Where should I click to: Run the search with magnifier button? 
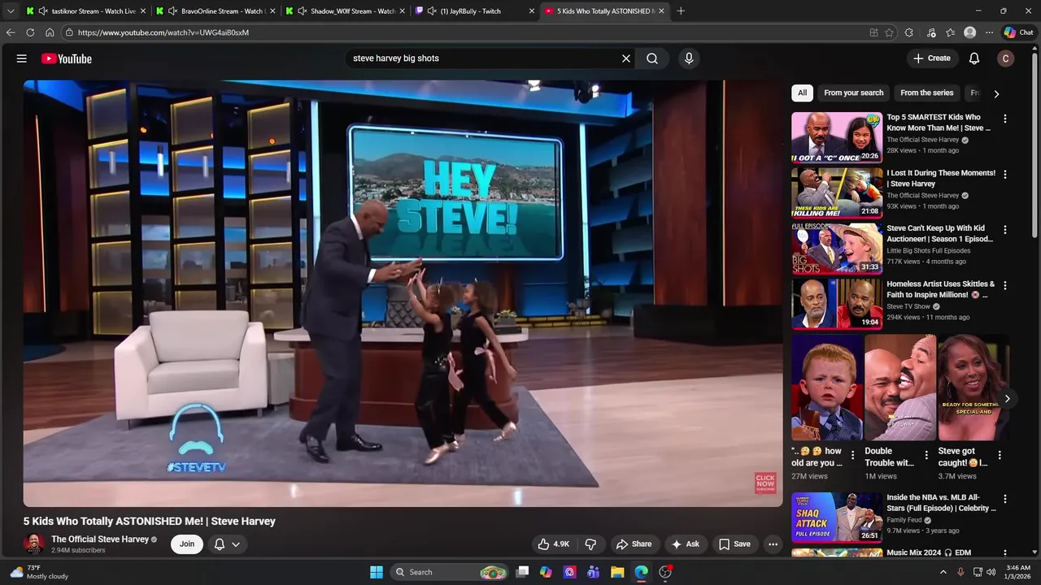[x=652, y=58]
